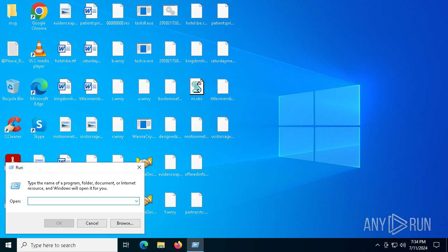Select the offeredinfo file icon

[x=197, y=165]
